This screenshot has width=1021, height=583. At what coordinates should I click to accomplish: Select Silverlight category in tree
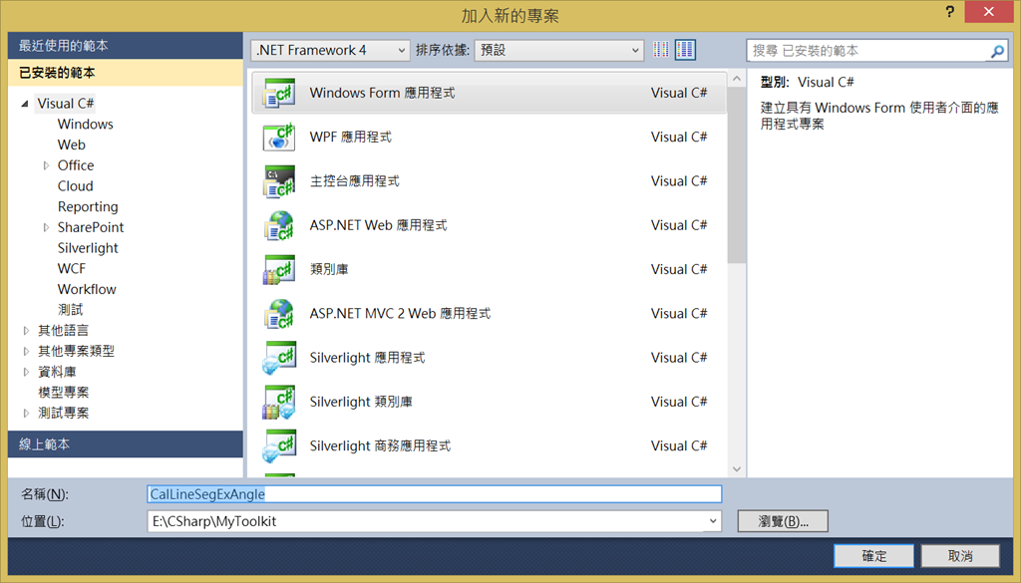click(88, 248)
